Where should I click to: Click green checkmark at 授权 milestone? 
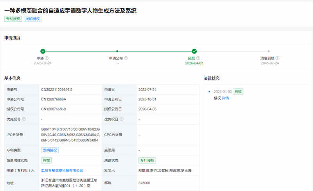194,51
